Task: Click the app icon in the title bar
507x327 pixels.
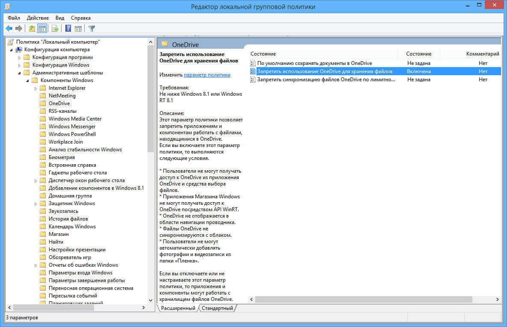Action: coord(7,6)
